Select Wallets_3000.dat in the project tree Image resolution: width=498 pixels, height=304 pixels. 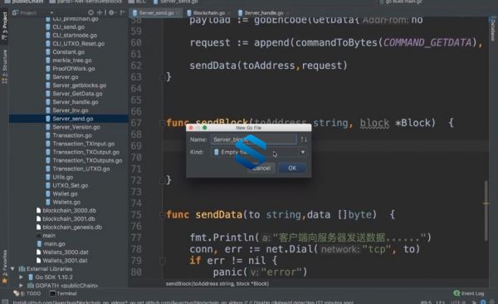click(x=66, y=253)
